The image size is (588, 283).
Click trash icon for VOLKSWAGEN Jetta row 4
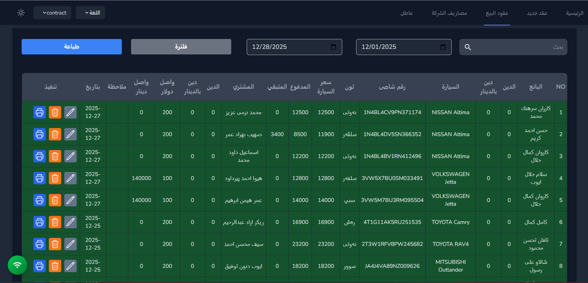click(x=55, y=178)
